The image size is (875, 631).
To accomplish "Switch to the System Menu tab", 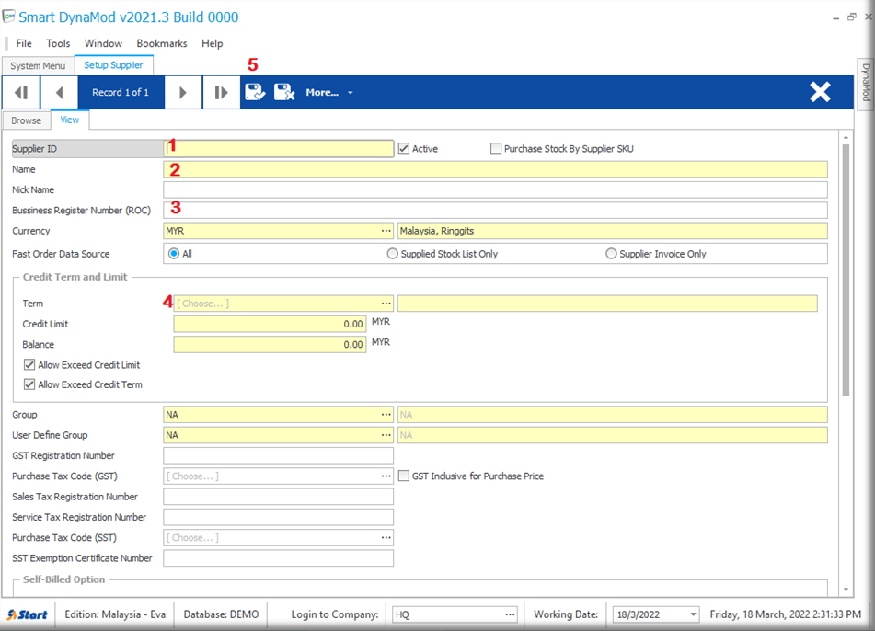I will point(38,65).
